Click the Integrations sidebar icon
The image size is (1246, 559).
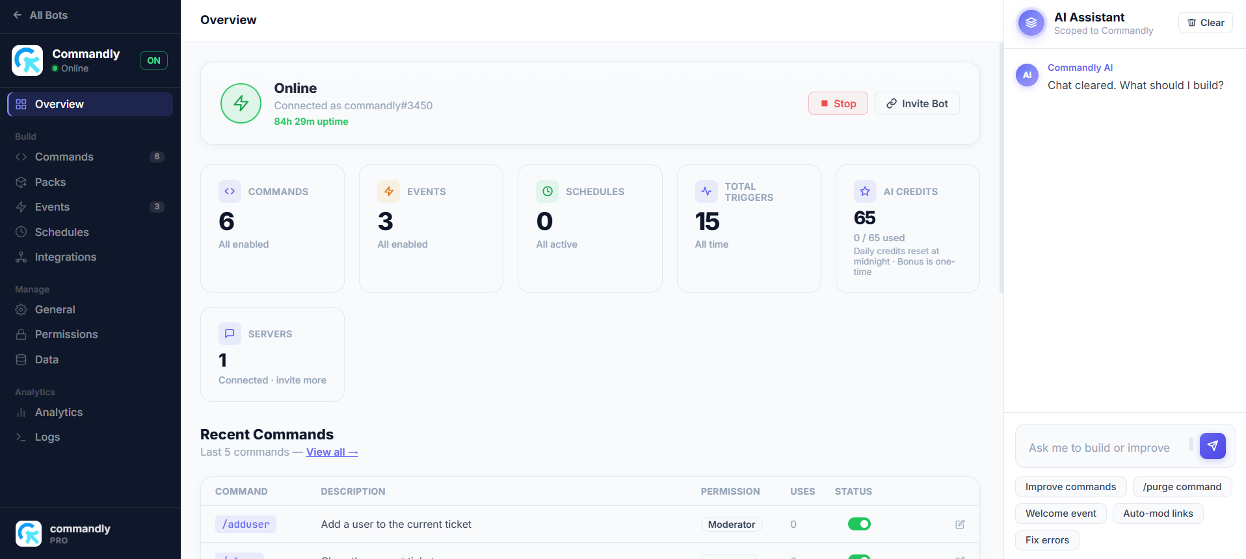tap(21, 257)
